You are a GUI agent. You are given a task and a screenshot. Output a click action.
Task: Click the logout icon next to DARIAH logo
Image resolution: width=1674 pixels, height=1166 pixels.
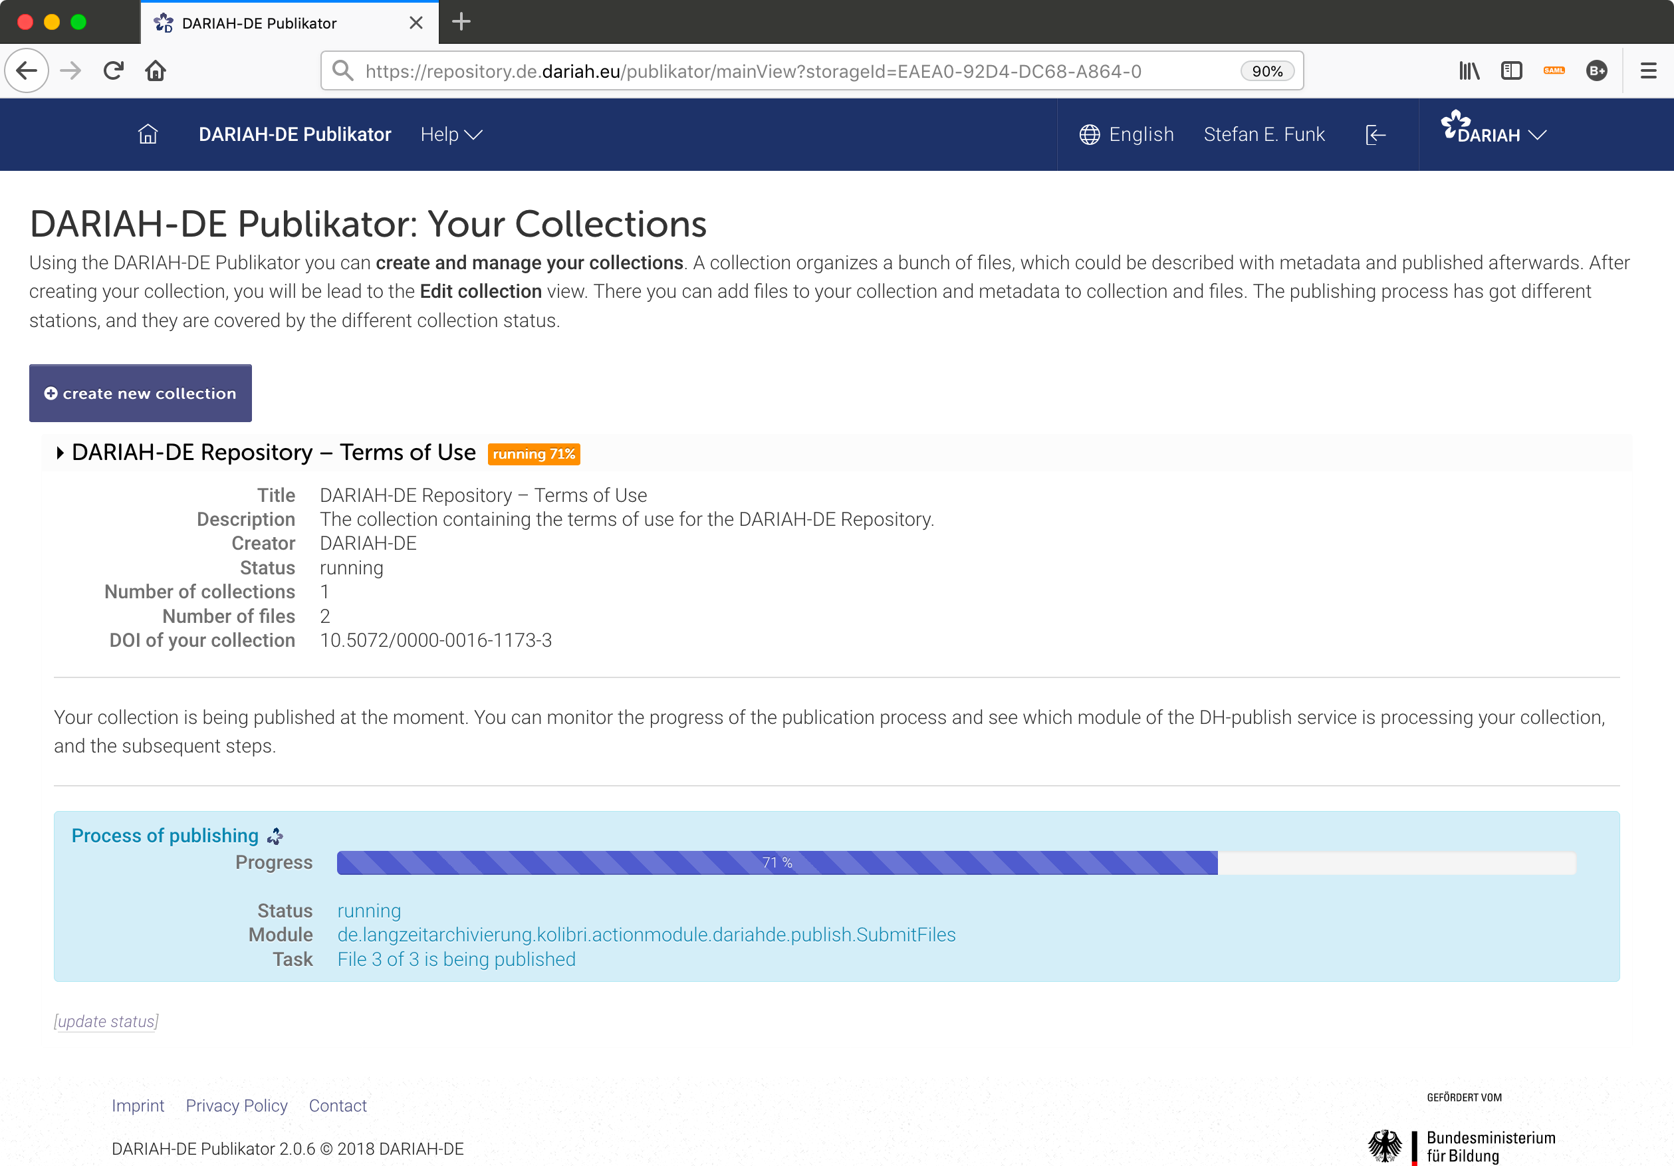1375,134
